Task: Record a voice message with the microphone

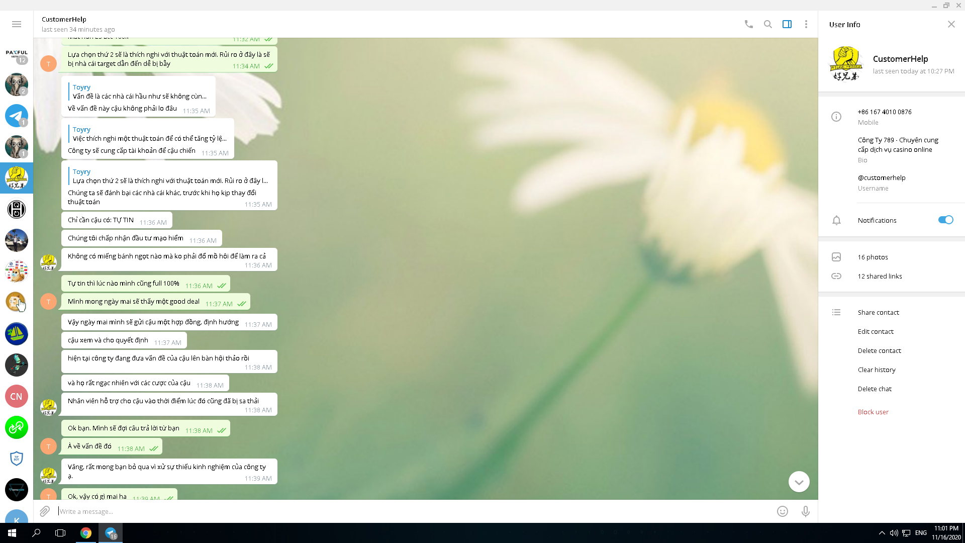Action: (805, 511)
